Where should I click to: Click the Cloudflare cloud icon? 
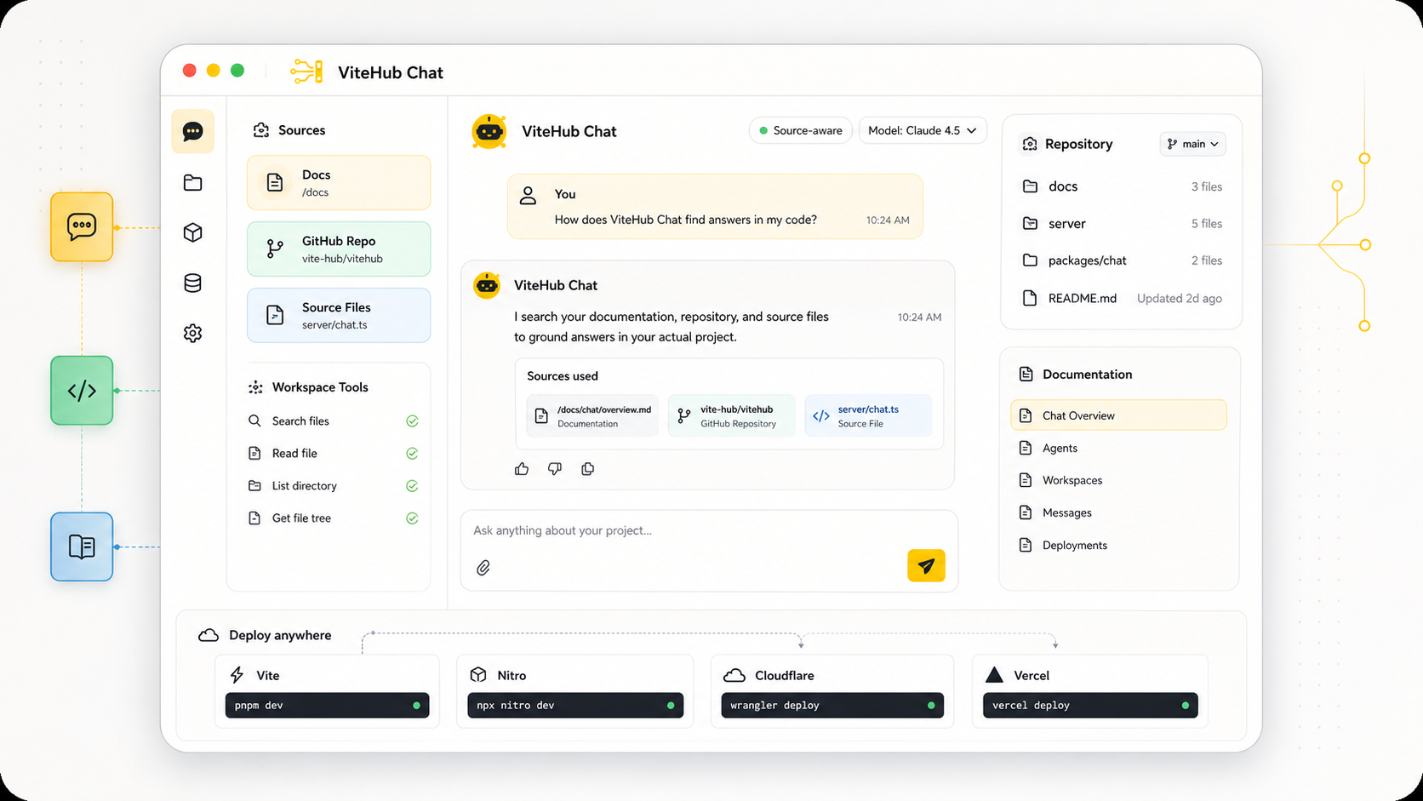734,675
